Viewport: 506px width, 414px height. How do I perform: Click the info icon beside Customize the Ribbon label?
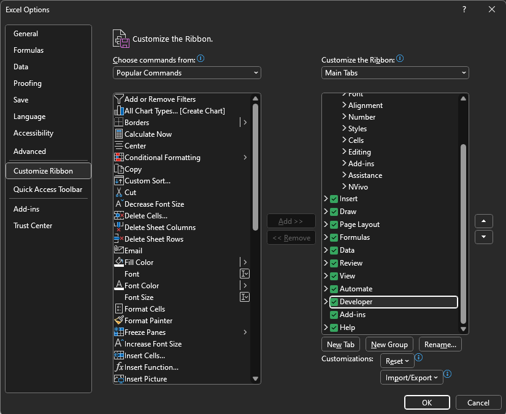400,59
